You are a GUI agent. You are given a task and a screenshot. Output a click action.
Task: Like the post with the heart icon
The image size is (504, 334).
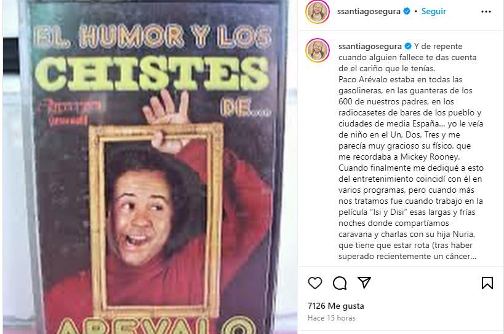pyautogui.click(x=314, y=283)
